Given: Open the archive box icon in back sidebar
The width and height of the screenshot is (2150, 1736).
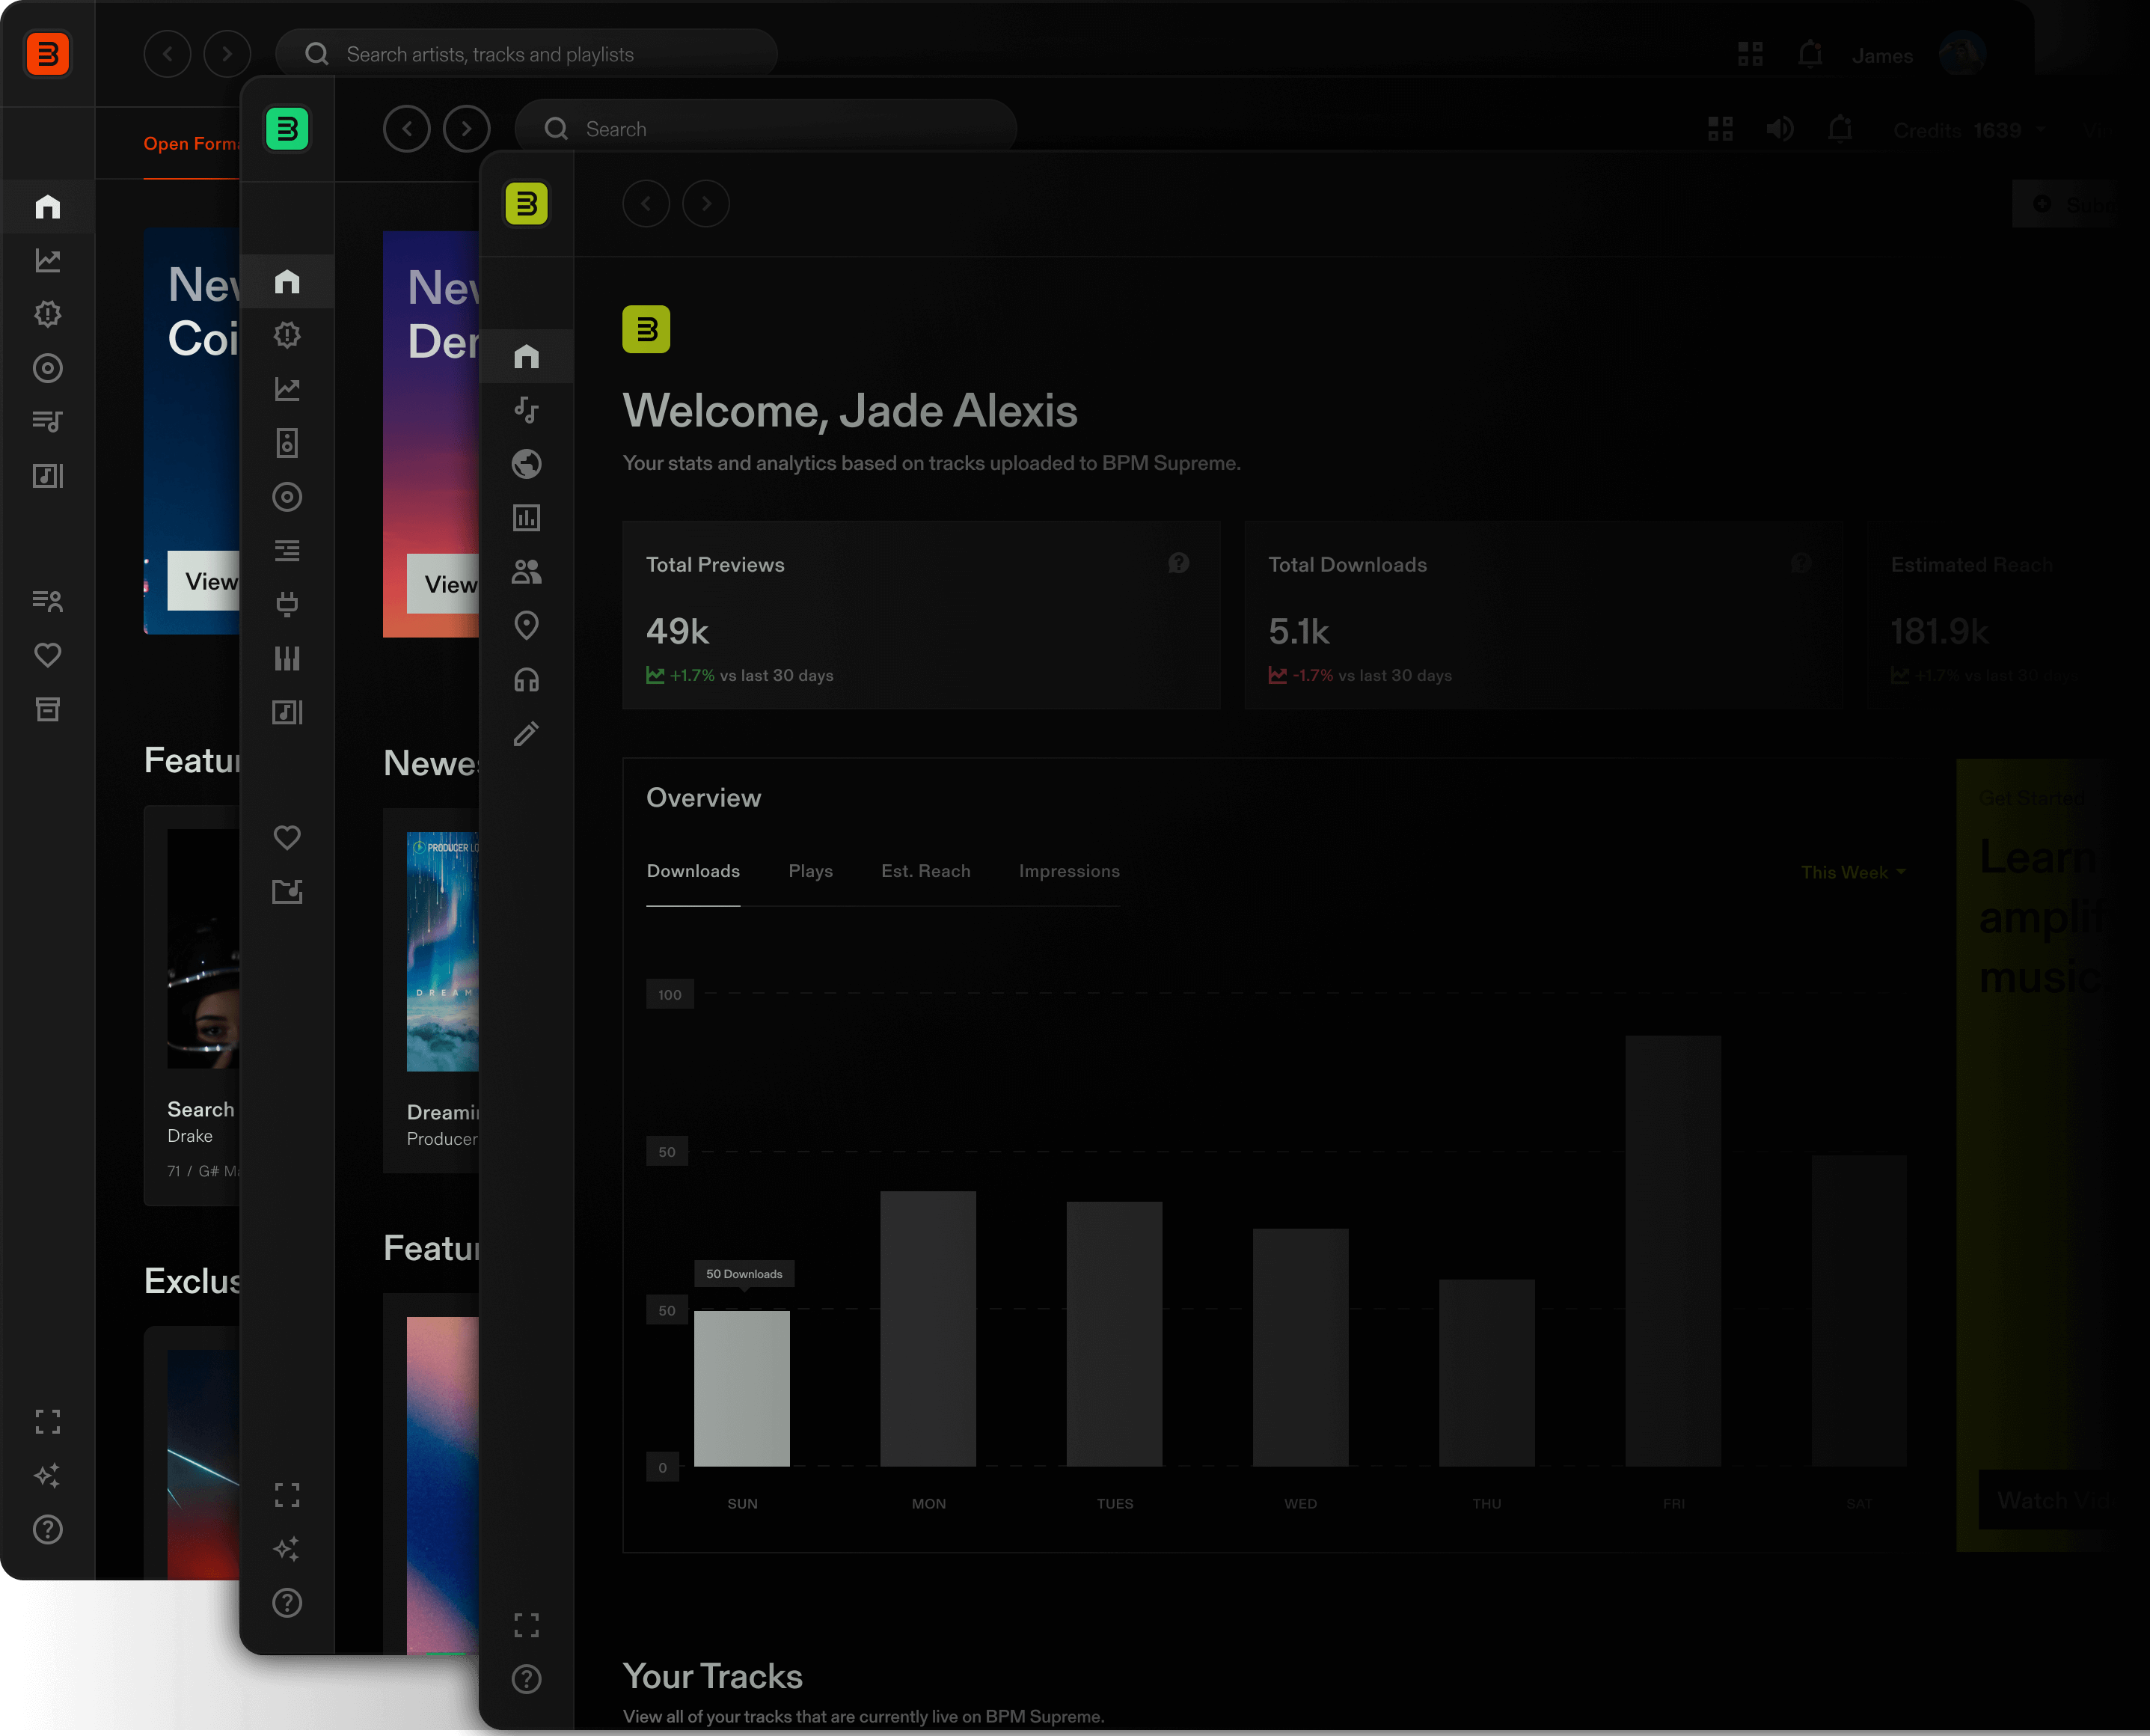Looking at the screenshot, I should 47,709.
